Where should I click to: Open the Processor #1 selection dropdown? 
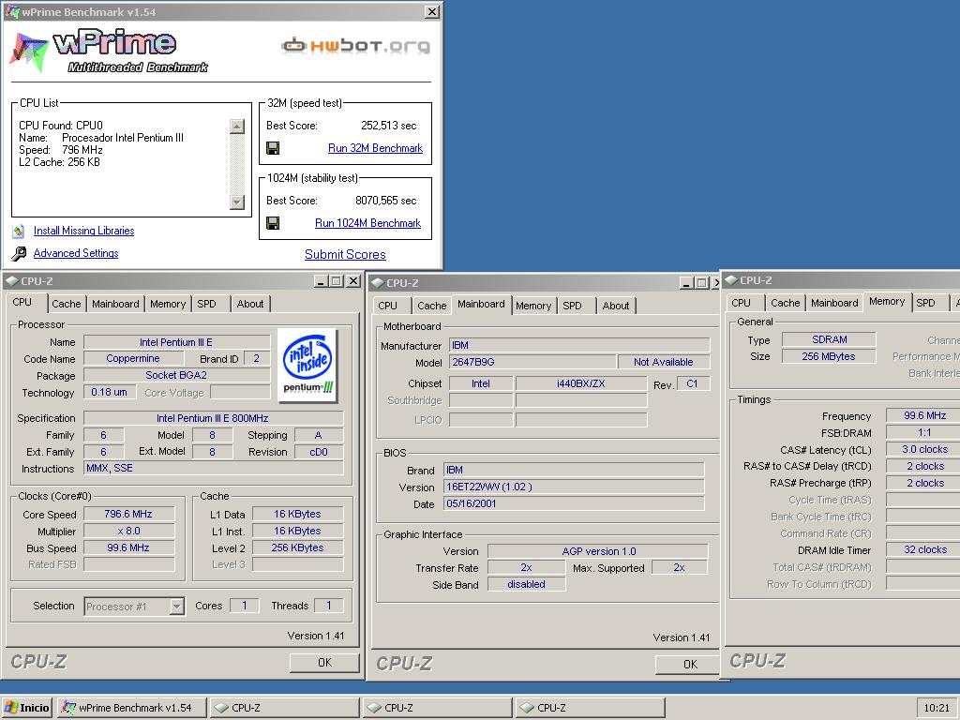[176, 607]
